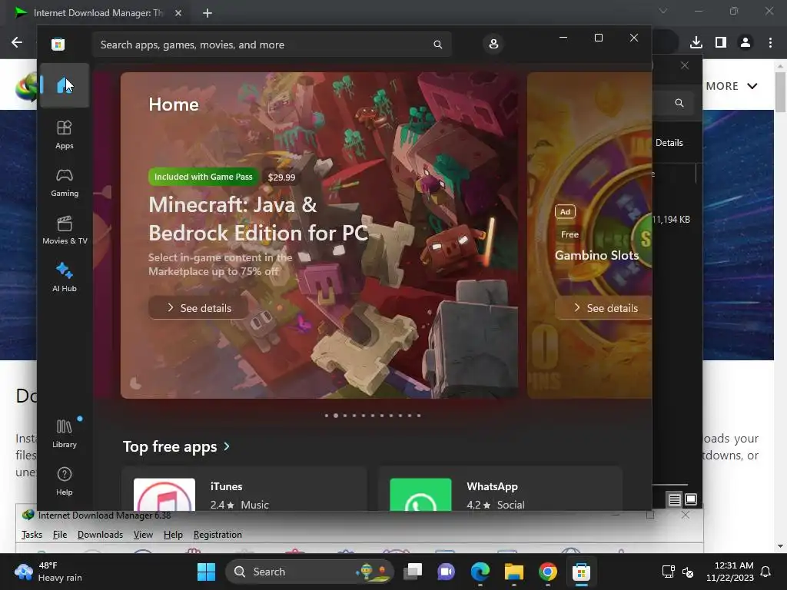Open the File menu in Internet Download Manager
Viewport: 787px width, 590px height.
pyautogui.click(x=60, y=535)
